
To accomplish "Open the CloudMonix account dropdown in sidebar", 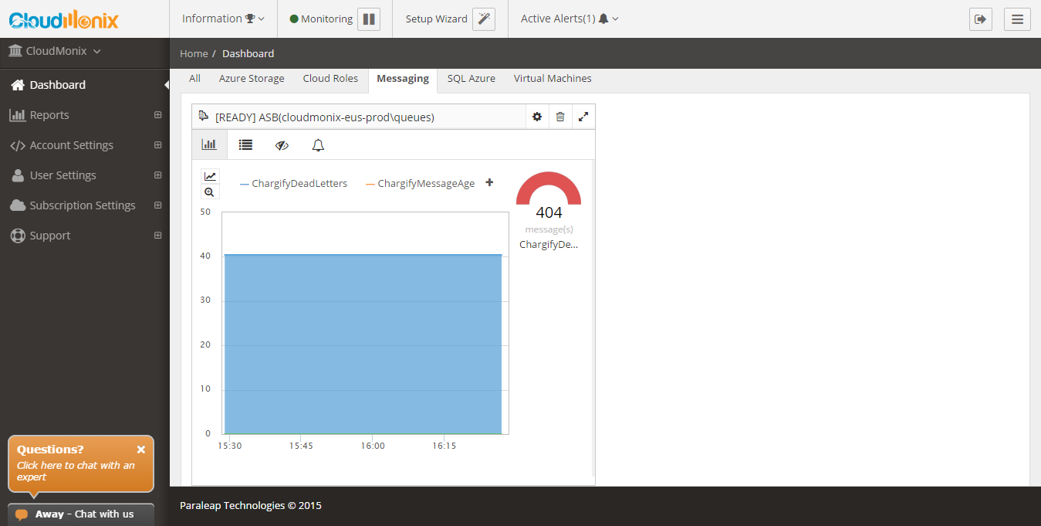I will (54, 51).
